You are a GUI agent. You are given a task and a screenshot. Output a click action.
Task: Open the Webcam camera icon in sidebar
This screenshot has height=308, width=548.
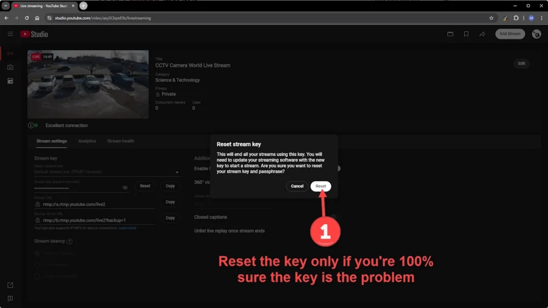[x=10, y=67]
